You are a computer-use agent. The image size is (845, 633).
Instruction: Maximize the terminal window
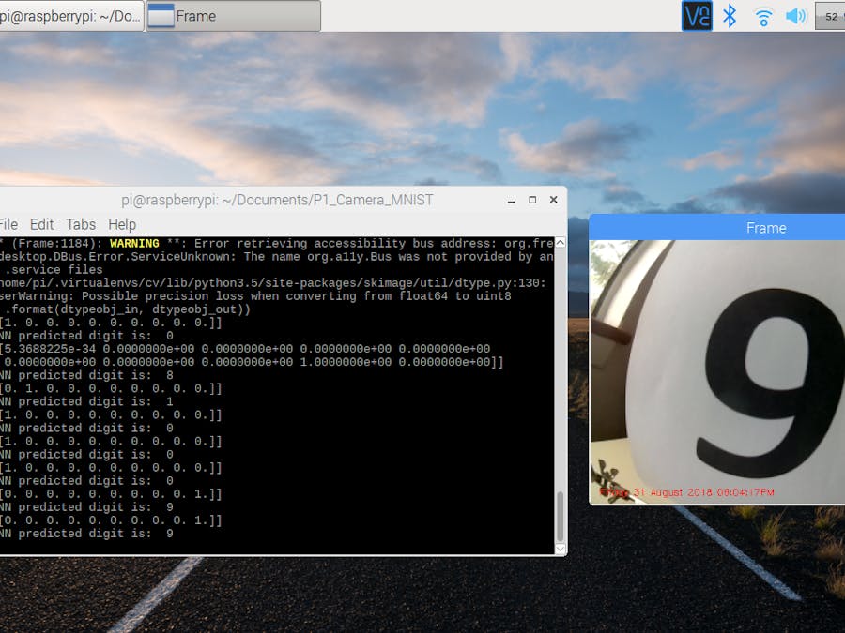point(531,200)
